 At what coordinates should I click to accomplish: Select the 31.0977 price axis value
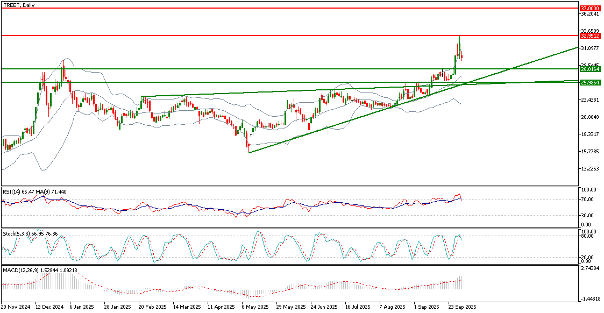pyautogui.click(x=590, y=48)
